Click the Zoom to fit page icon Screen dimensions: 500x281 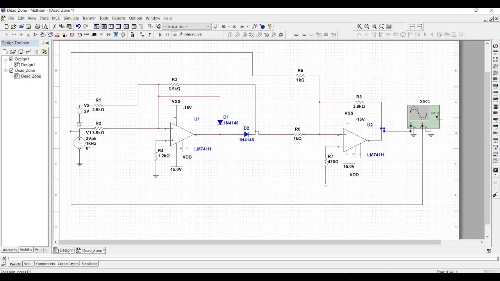(382, 27)
